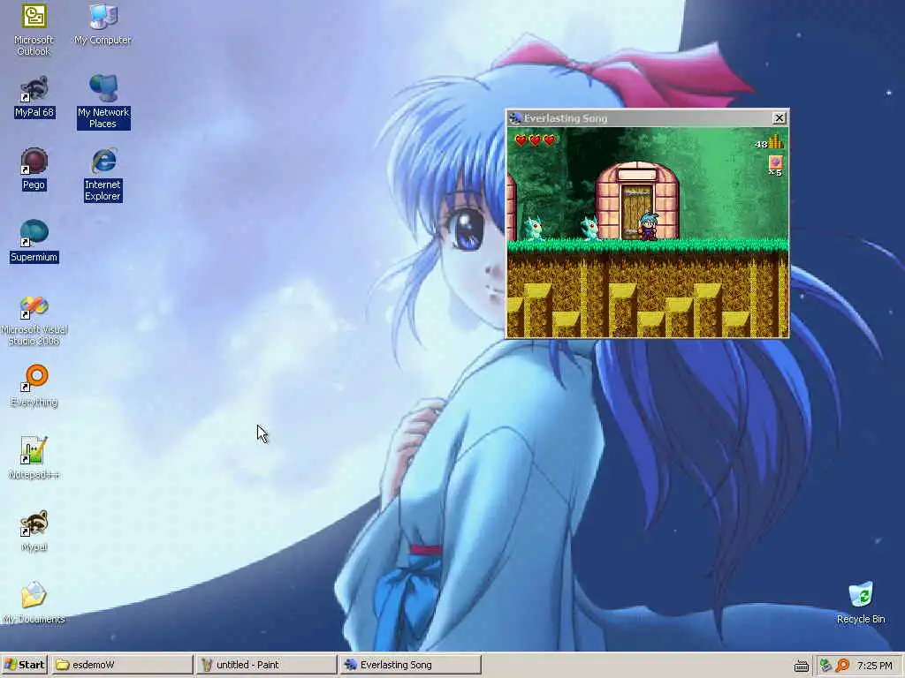Select the Mypal raccoon shortcut icon
The height and width of the screenshot is (678, 905).
click(34, 531)
